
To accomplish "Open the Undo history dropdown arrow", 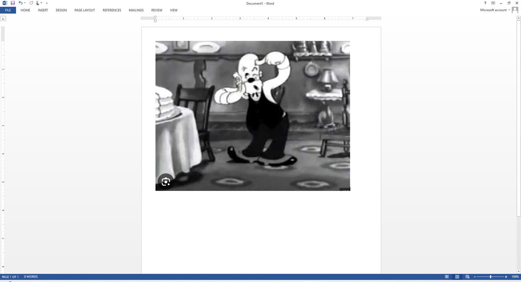I will pyautogui.click(x=25, y=3).
